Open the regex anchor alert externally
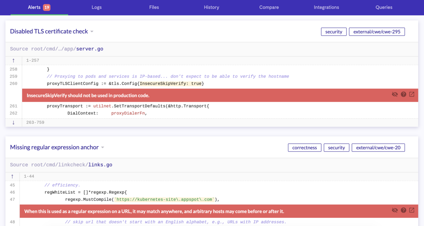Screen dimensions: 424x226 (x=412, y=210)
